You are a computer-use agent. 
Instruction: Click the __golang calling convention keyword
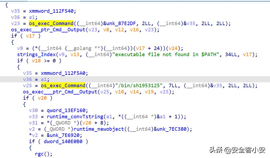click(x=79, y=48)
